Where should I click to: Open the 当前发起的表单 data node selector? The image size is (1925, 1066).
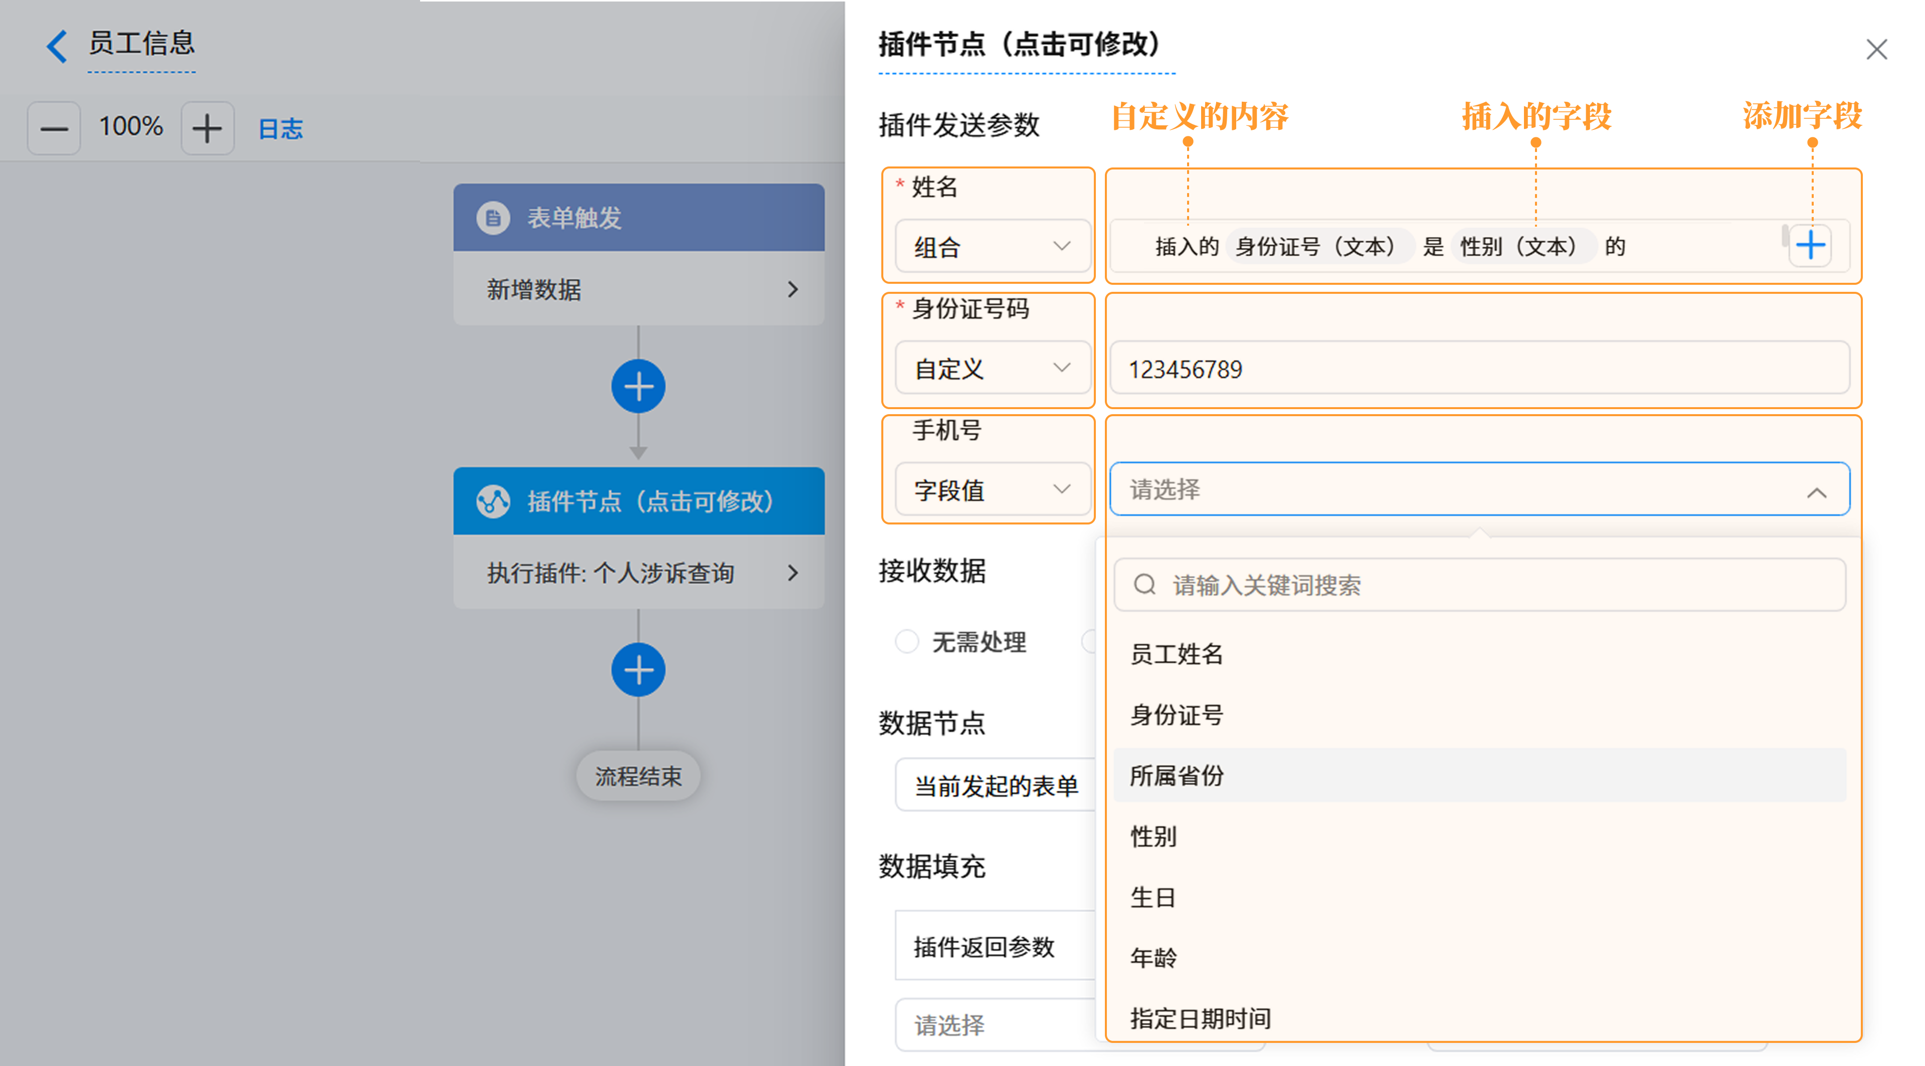click(996, 785)
